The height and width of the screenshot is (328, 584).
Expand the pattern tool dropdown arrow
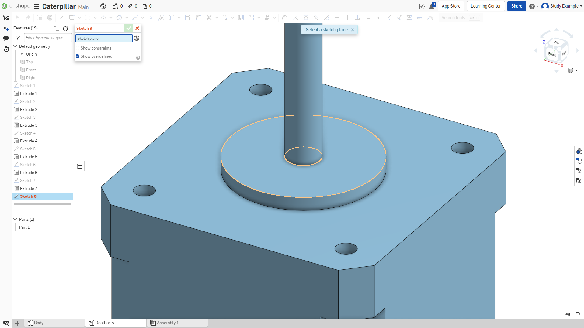point(259,18)
